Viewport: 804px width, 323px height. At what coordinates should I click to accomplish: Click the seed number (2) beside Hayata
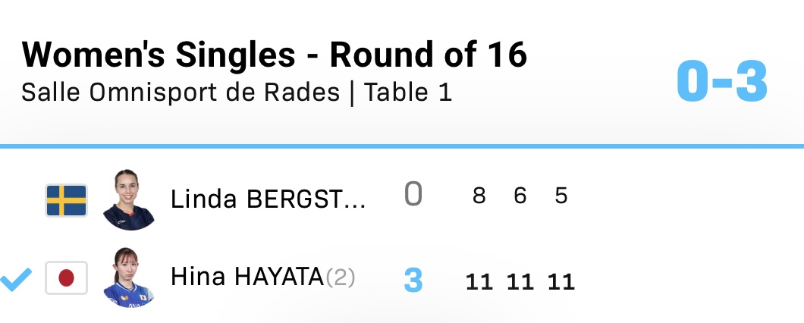(x=341, y=278)
